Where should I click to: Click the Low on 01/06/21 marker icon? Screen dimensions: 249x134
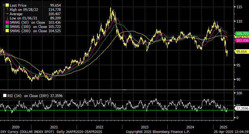tap(7, 18)
